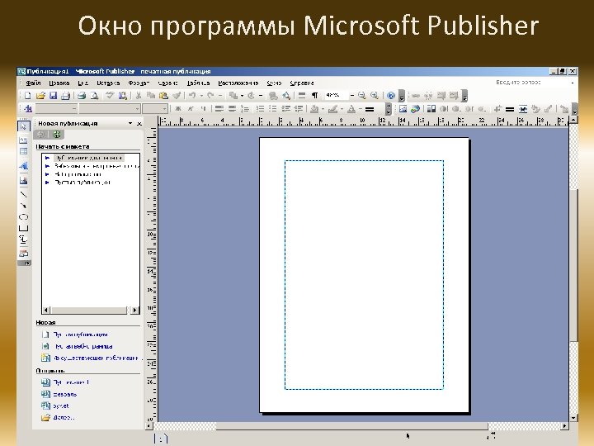Click the Из существующей публикации link

97,358
